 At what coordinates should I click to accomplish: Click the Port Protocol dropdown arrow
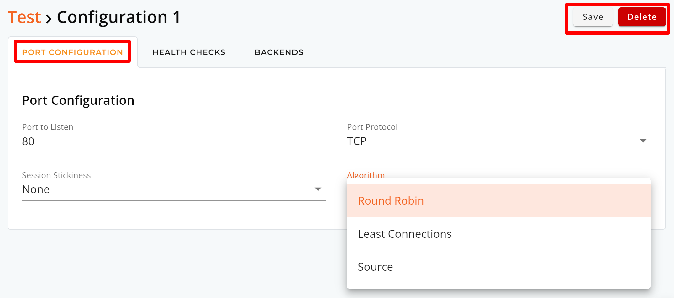point(643,141)
